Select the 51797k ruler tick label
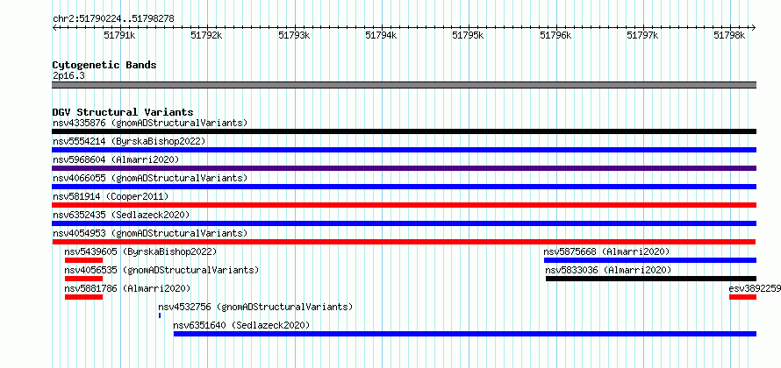Screen dimensions: 781x368 pos(642,35)
